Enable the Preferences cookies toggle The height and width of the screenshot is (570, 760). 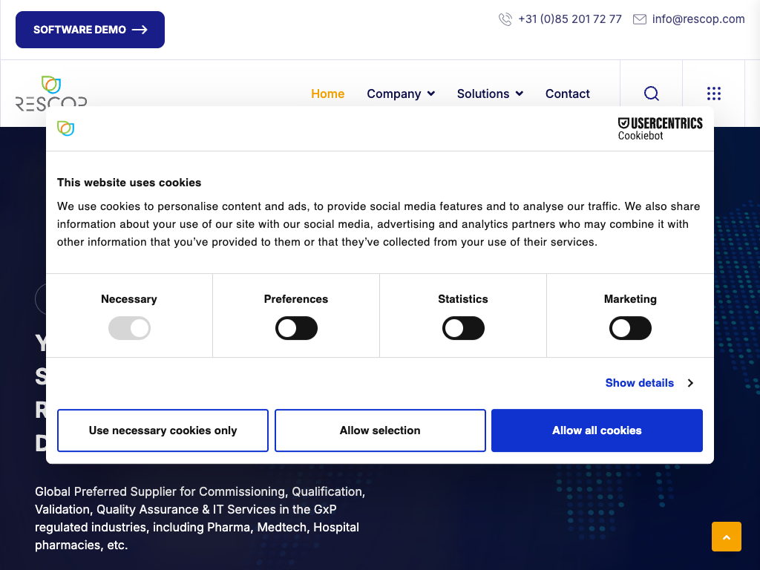coord(296,328)
